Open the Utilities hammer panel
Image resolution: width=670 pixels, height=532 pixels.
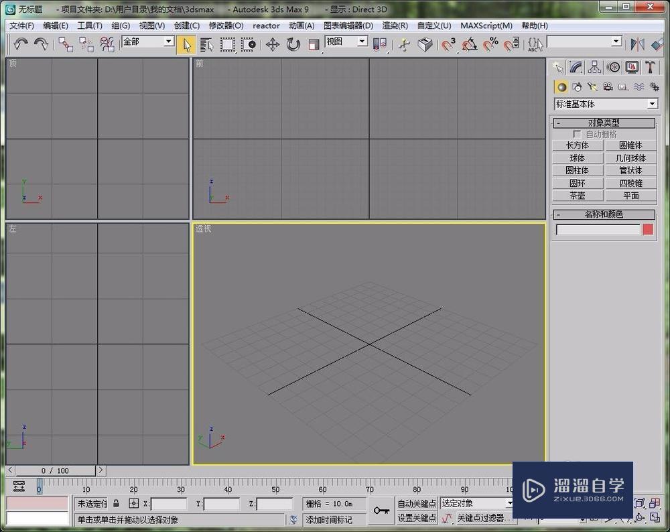(651, 67)
